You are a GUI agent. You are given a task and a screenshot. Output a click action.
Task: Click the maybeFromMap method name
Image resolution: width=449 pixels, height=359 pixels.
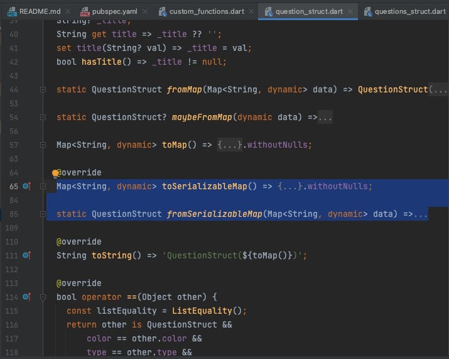click(202, 118)
